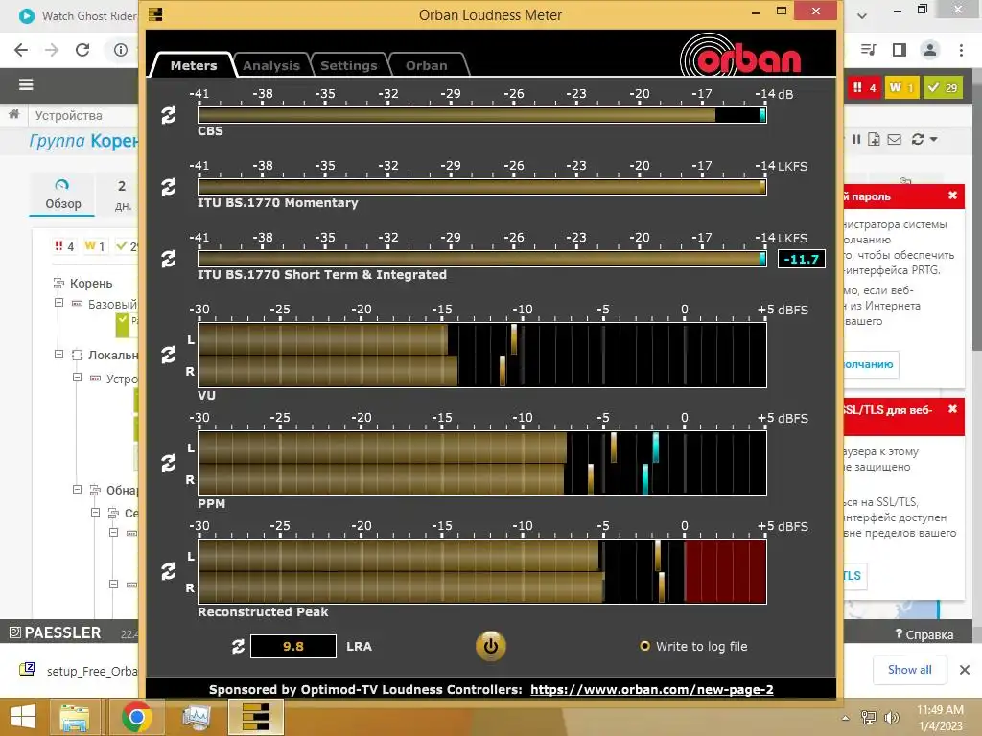982x736 pixels.
Task: Click the Orban Loudness Meter taskbar icon
Action: point(256,717)
